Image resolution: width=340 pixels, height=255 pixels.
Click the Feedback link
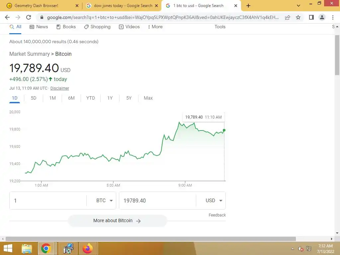217,215
